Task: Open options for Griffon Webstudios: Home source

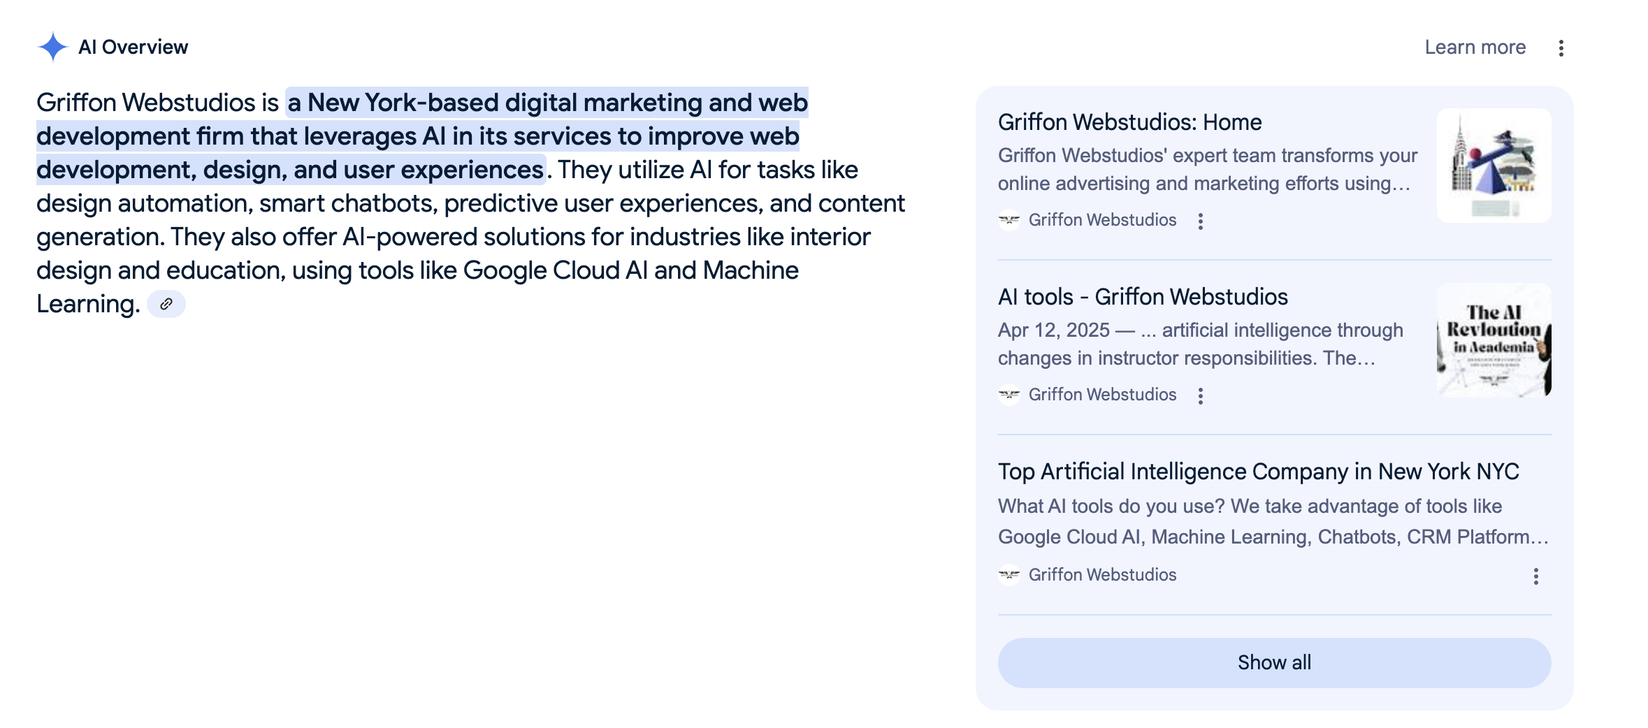Action: (1200, 221)
